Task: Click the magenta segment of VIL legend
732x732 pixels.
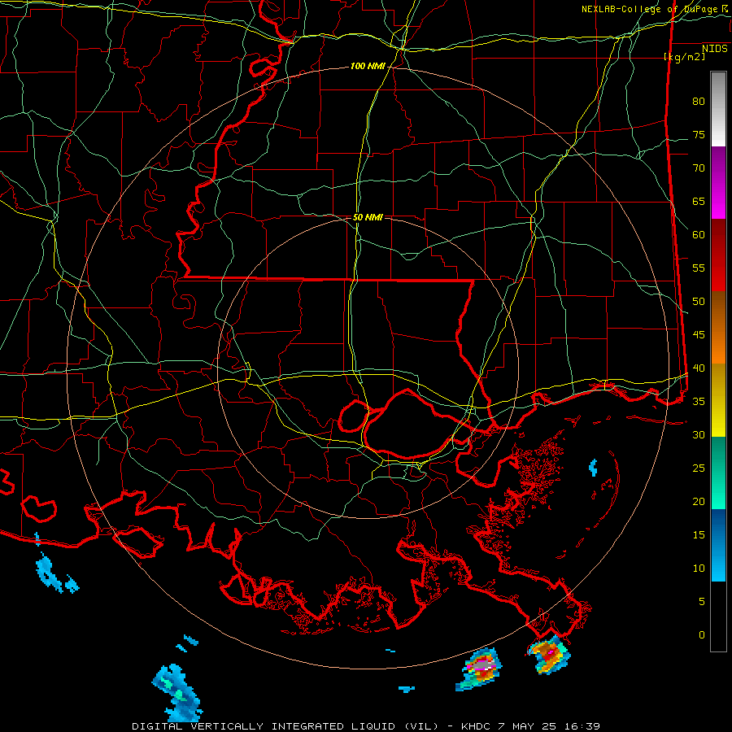Action: point(718,182)
